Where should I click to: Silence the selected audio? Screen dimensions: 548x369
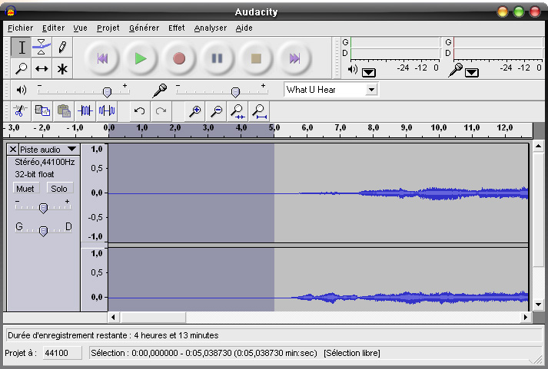coord(107,111)
